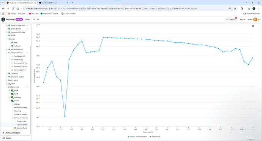Click the add button beside Simulation runs
262x141 pixels.
pyautogui.click(x=27, y=87)
